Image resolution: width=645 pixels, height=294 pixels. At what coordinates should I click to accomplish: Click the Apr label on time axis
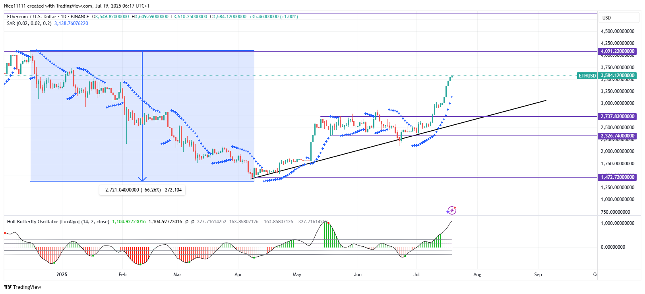(x=238, y=275)
